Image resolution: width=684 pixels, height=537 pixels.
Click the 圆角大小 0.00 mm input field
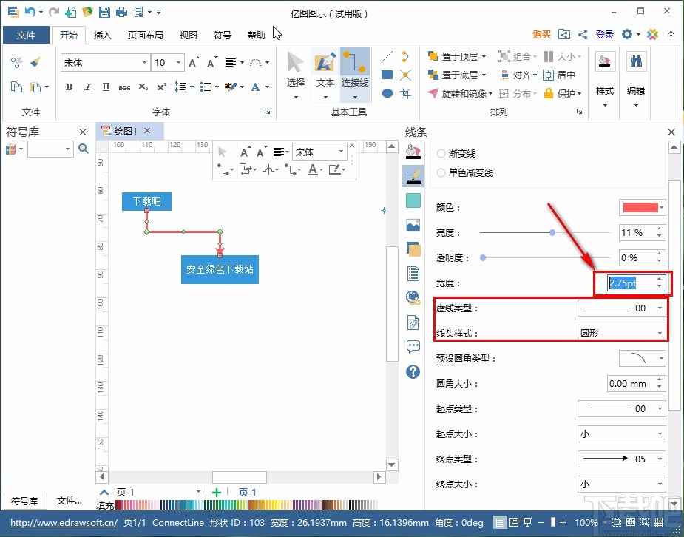tap(630, 383)
